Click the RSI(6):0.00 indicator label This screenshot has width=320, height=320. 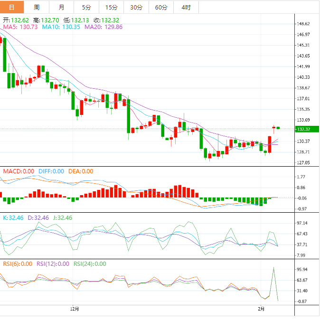click(17, 264)
